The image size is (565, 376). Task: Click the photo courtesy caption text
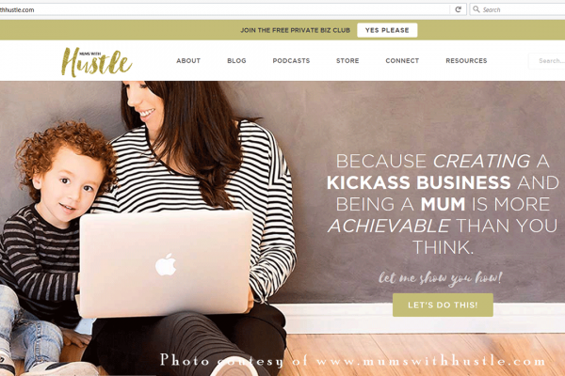click(353, 361)
